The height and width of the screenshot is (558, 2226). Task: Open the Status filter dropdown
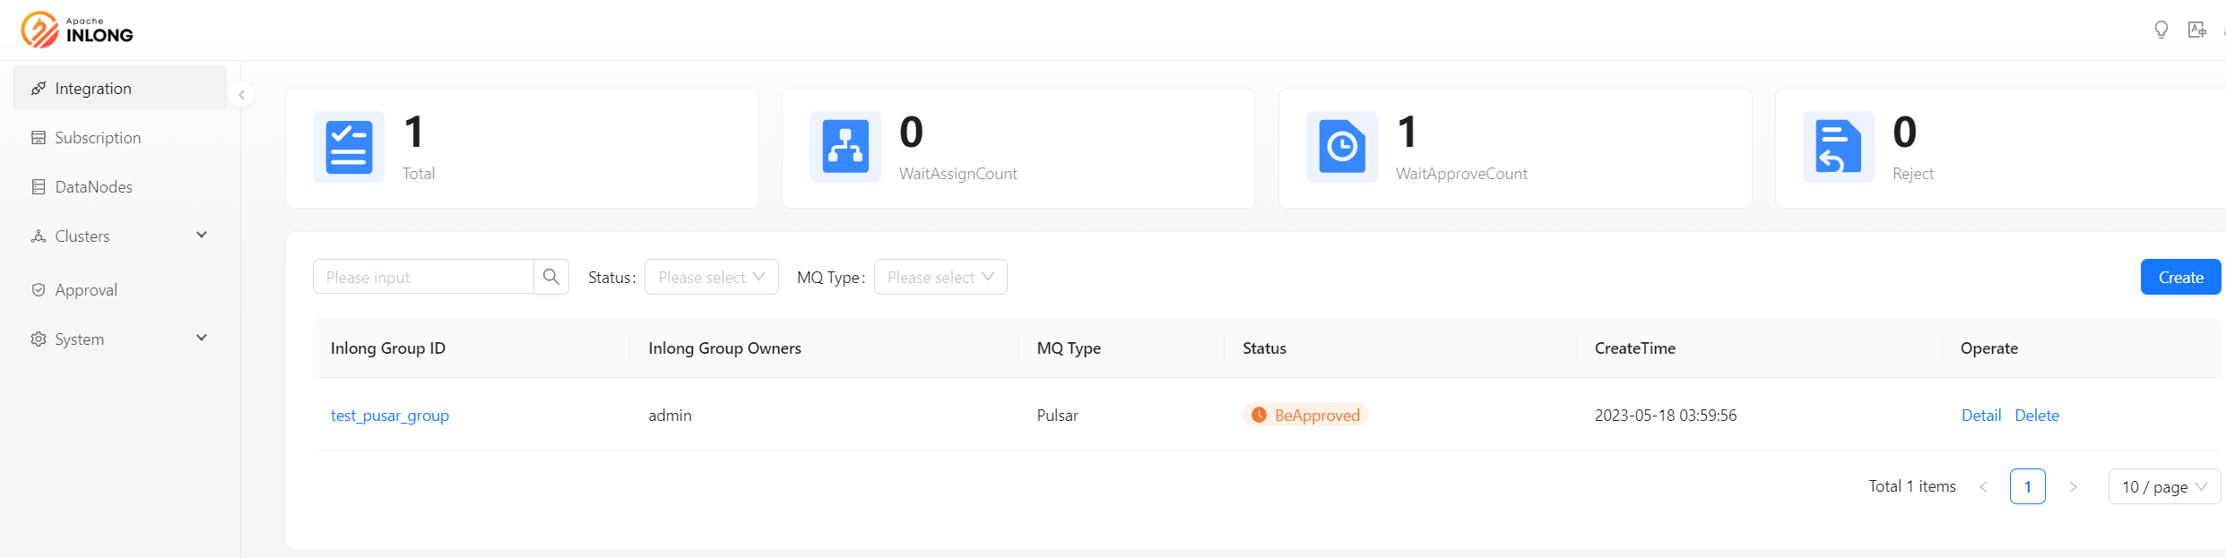pyautogui.click(x=711, y=277)
